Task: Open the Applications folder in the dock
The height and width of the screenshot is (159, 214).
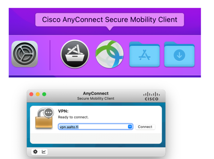Action: (145, 54)
